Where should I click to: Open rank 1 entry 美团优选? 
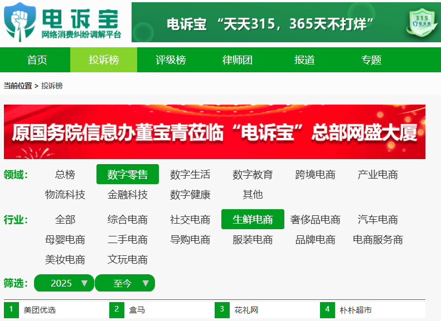pos(40,310)
